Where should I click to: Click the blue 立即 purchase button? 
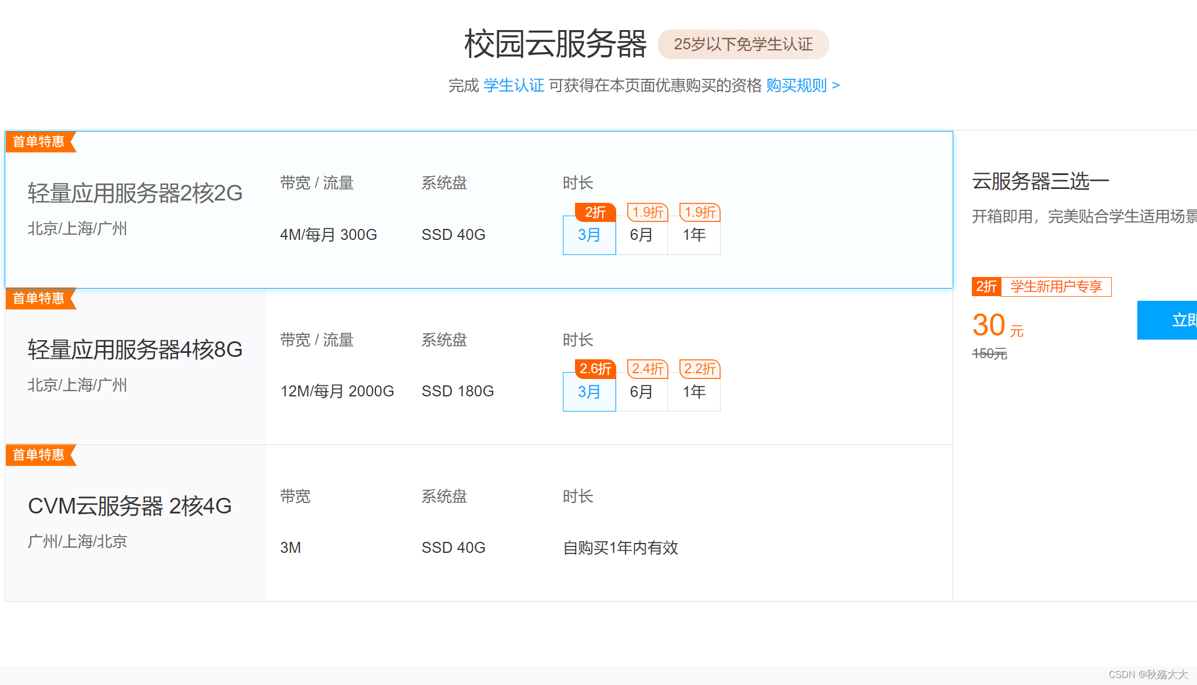[x=1167, y=320]
